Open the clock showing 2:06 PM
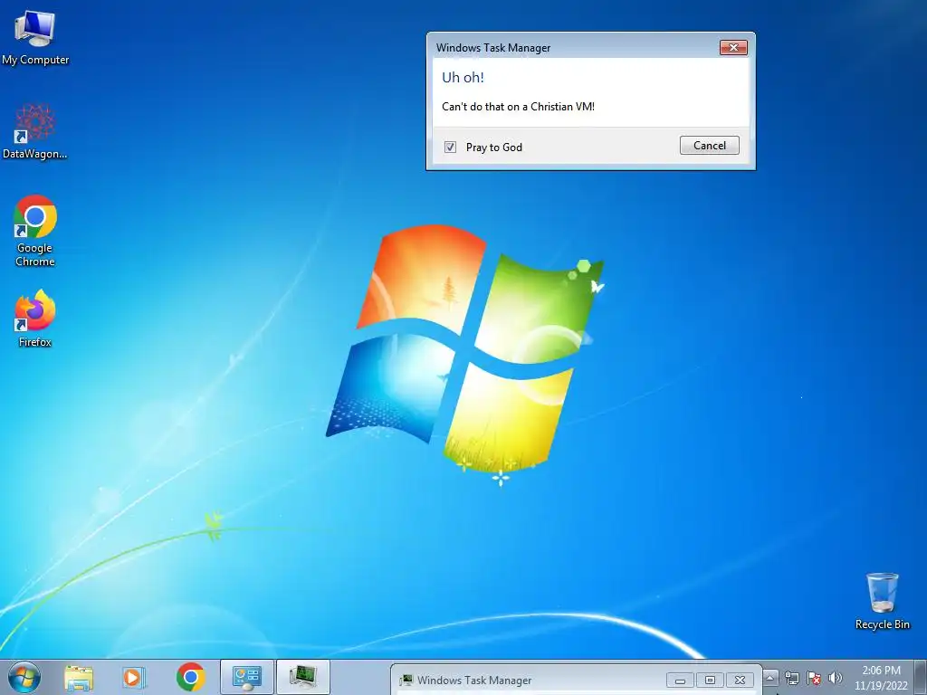 881,678
